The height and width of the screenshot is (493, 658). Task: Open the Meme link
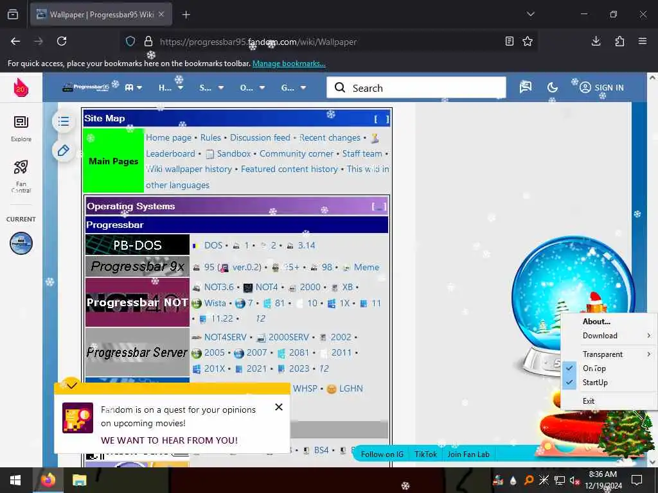pyautogui.click(x=366, y=267)
